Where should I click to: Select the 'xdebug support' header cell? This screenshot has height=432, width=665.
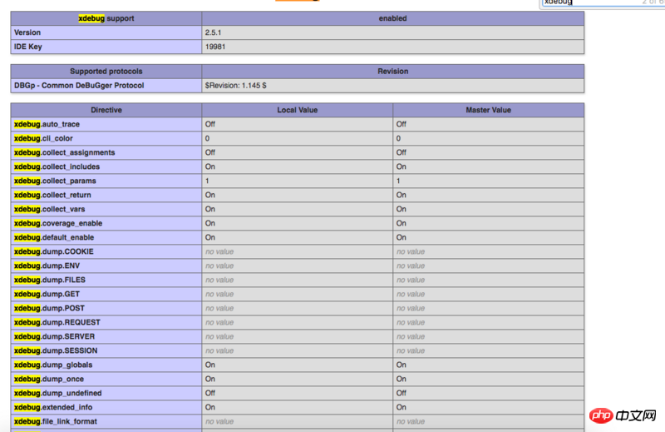(106, 18)
